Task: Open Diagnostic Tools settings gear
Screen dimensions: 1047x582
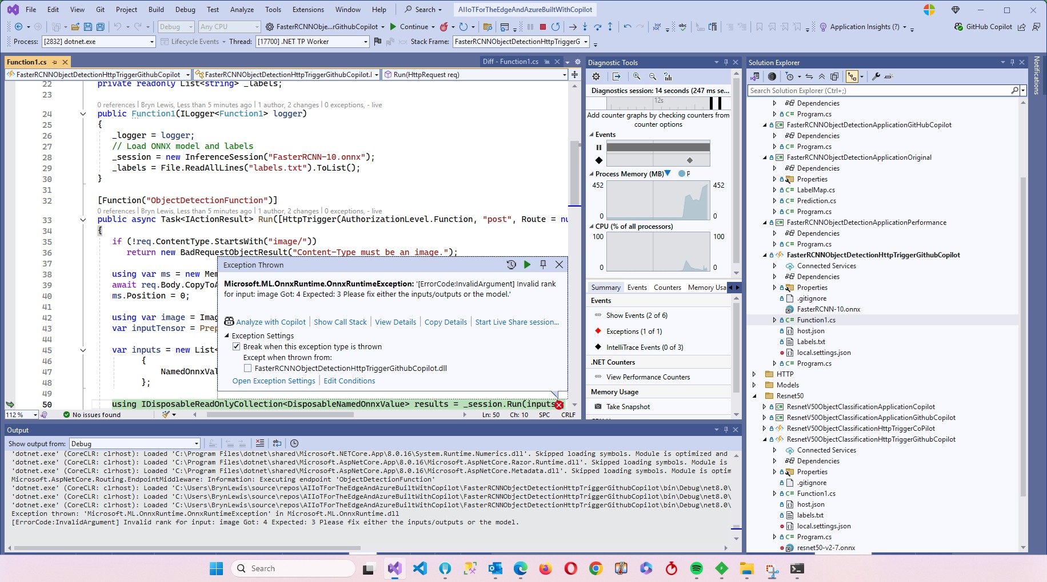Action: tap(596, 76)
